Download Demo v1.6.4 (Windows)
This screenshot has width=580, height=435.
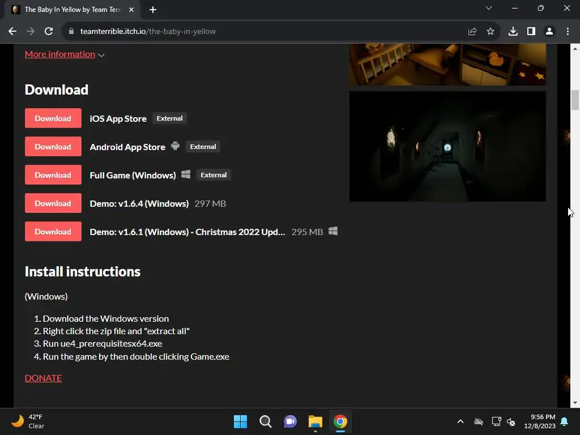[x=53, y=203]
